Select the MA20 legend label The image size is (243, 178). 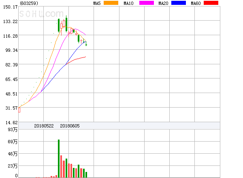pos(163,3)
